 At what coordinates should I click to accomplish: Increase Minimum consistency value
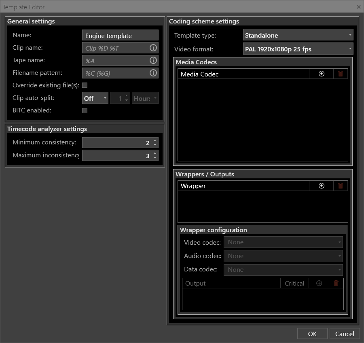(155, 140)
